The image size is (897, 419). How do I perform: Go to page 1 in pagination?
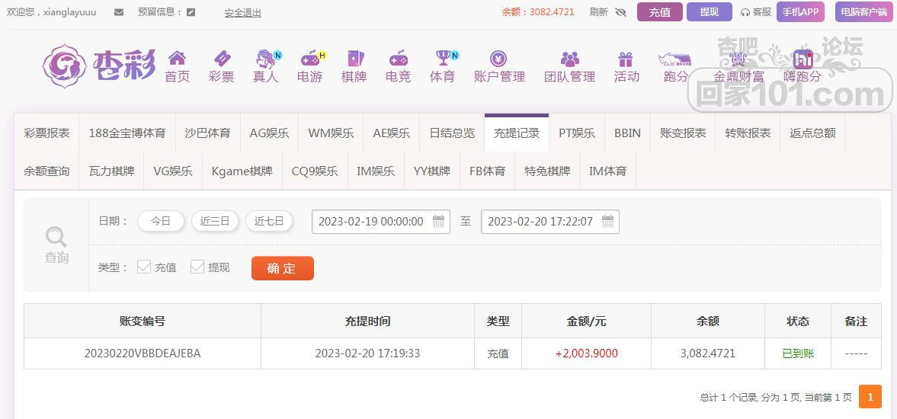tap(870, 397)
